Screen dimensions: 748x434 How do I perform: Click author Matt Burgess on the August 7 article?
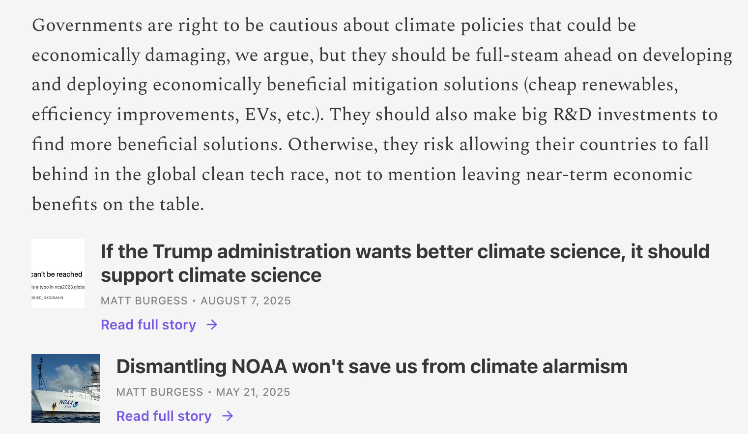click(x=144, y=300)
